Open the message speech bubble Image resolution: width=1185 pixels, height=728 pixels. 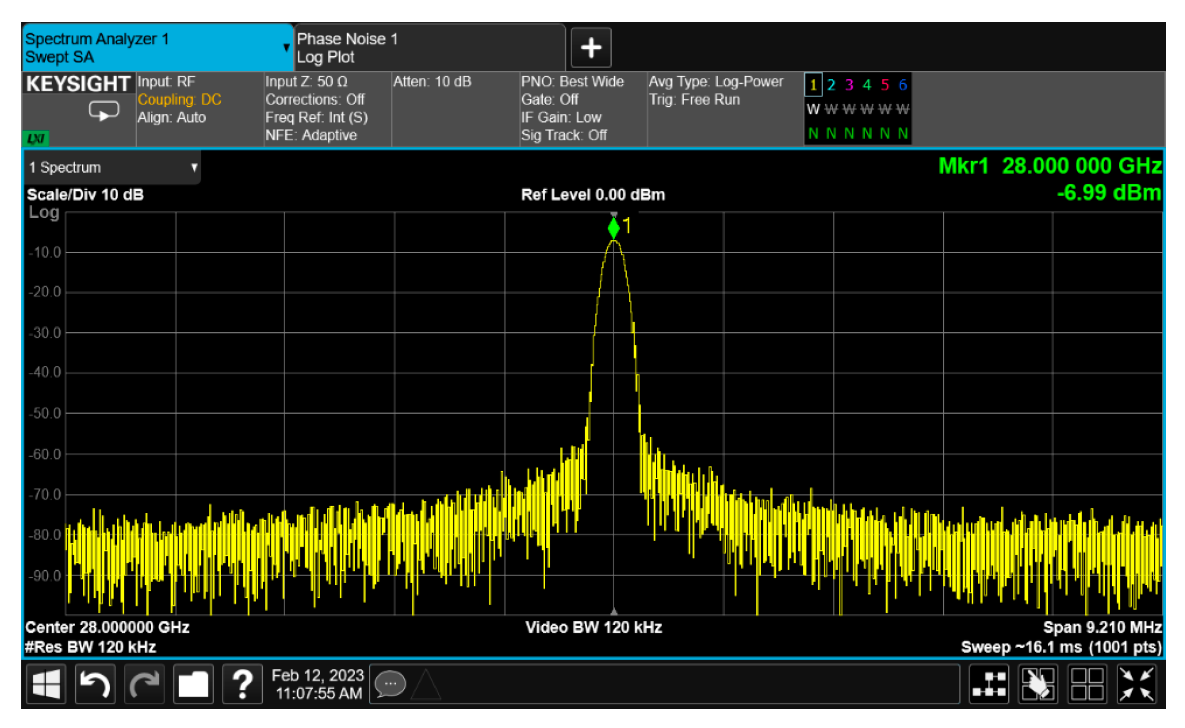(x=390, y=684)
